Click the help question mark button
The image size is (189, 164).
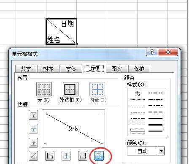coord(152,52)
